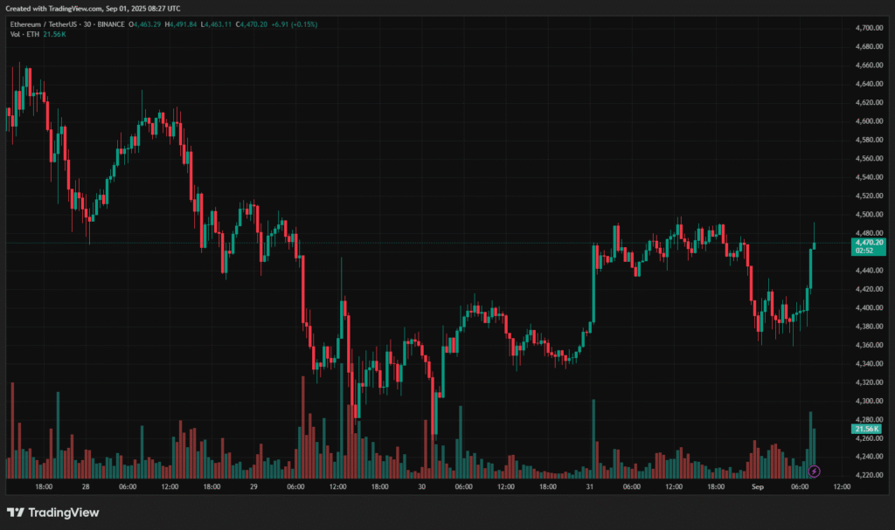This screenshot has height=530, width=895.
Task: Click the date label 29 on time axis
Action: coord(253,486)
